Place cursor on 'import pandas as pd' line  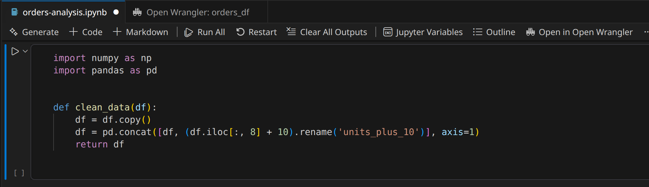pos(105,70)
